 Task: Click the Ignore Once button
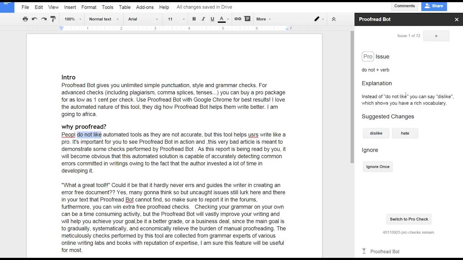pos(378,166)
